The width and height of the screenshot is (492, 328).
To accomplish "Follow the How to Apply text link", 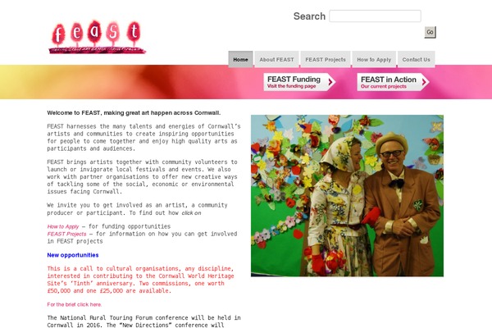I will tap(63, 226).
